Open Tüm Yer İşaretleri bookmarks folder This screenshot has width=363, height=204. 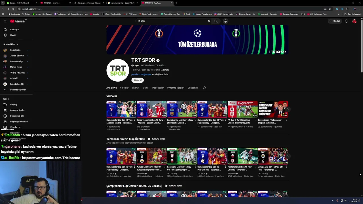[353, 14]
